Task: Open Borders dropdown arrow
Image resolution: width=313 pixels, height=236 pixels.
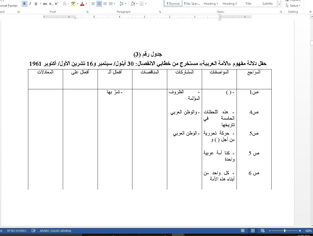Action: tap(146, 4)
